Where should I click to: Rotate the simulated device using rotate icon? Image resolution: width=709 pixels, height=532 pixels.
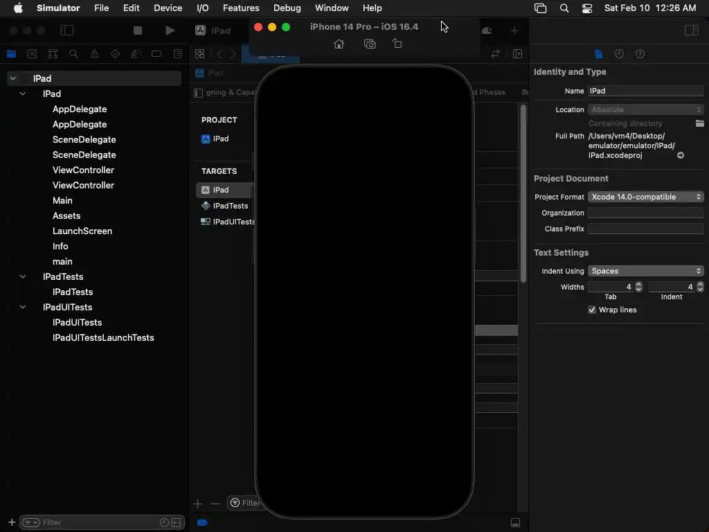coord(397,44)
